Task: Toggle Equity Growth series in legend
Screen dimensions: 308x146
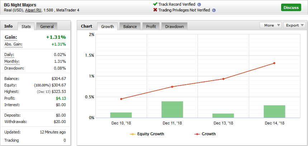Action: [x=147, y=134]
